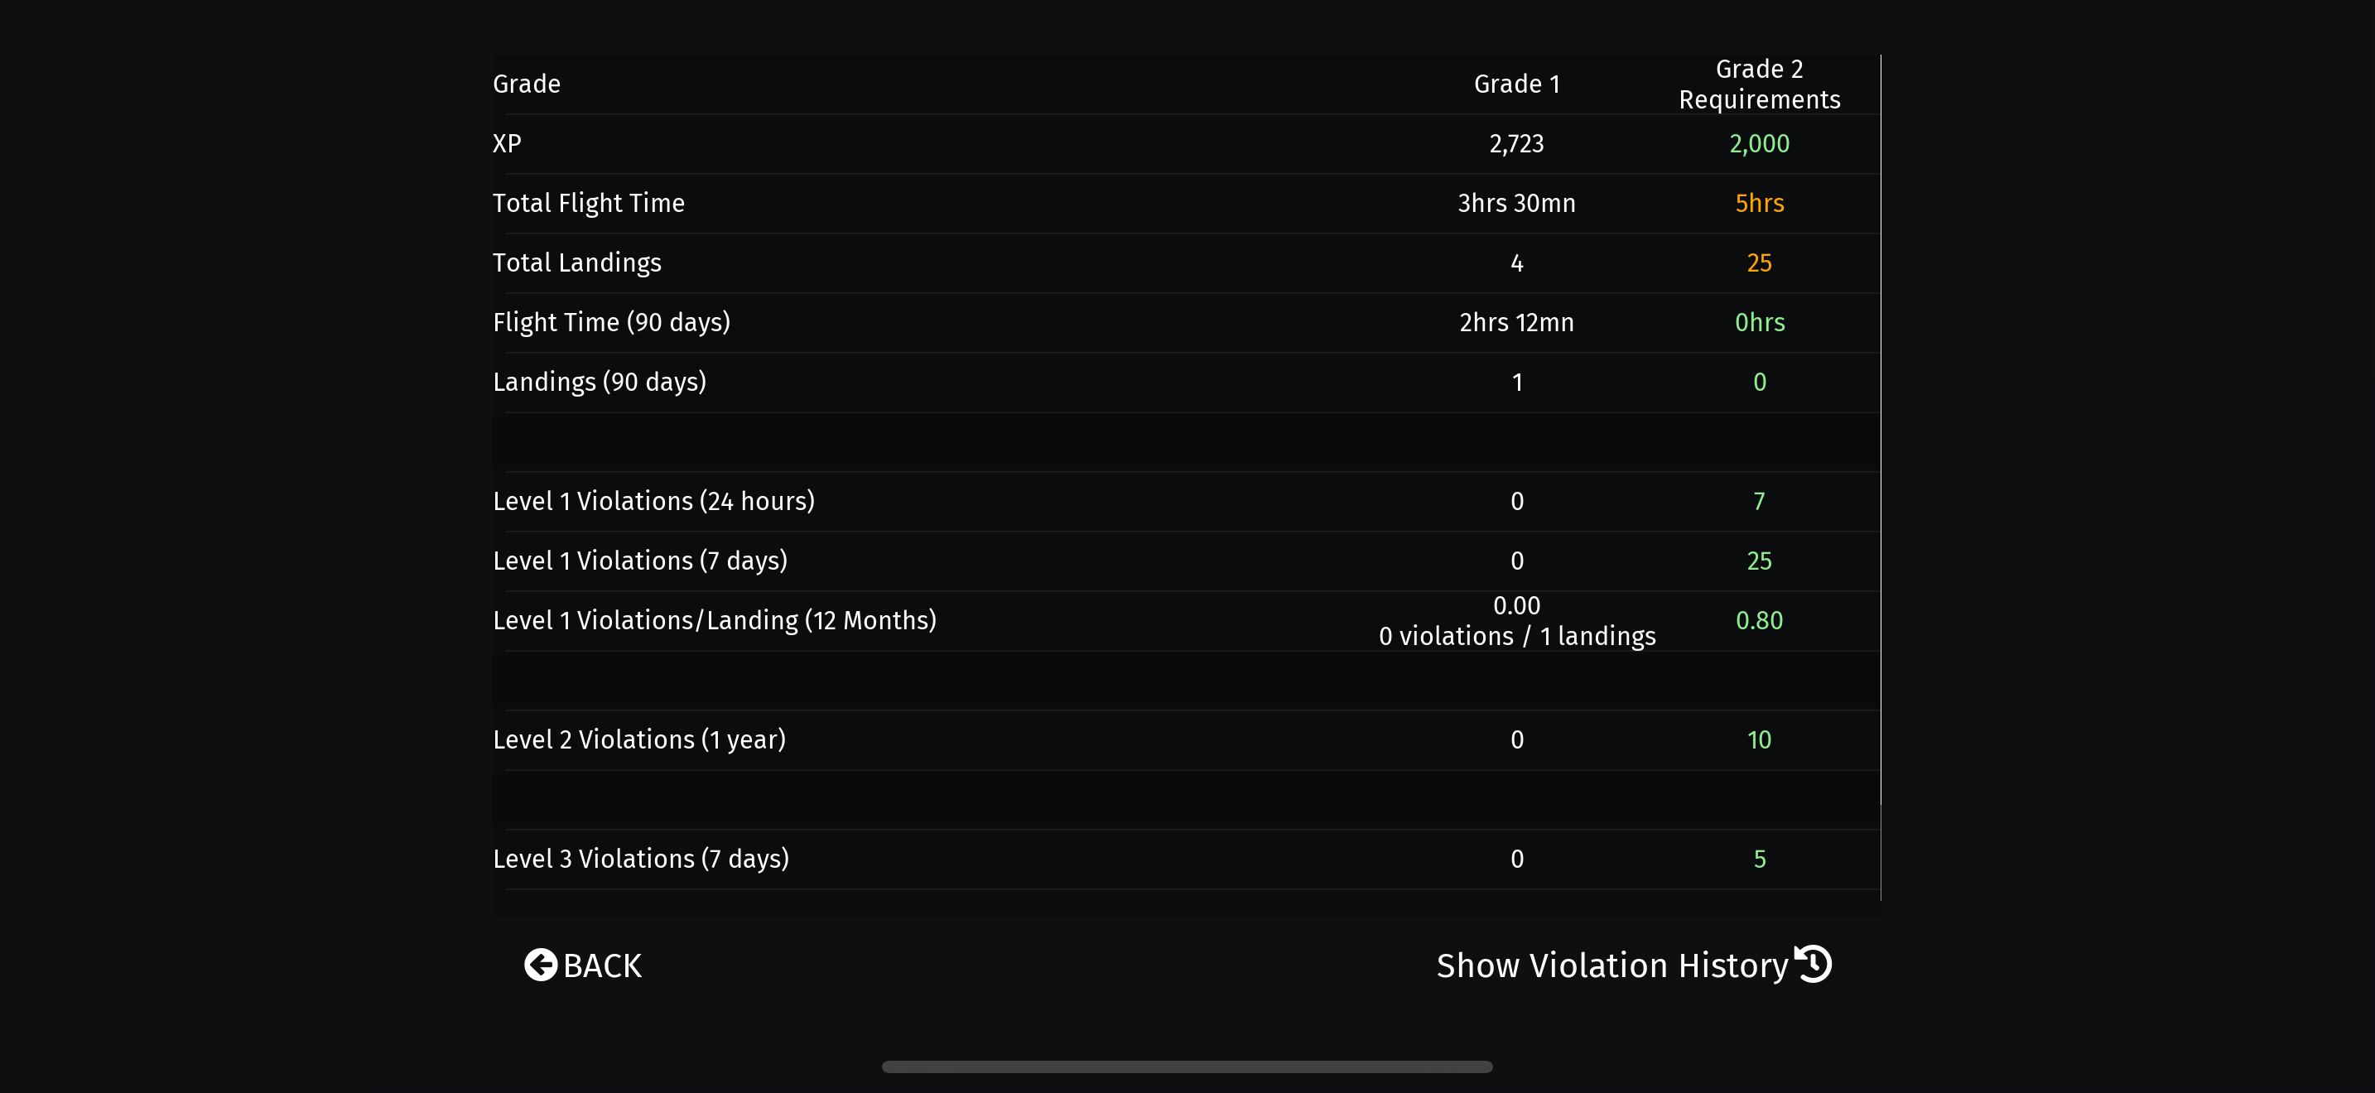Select the Level 3 Violations (7 days) row

coord(1186,859)
